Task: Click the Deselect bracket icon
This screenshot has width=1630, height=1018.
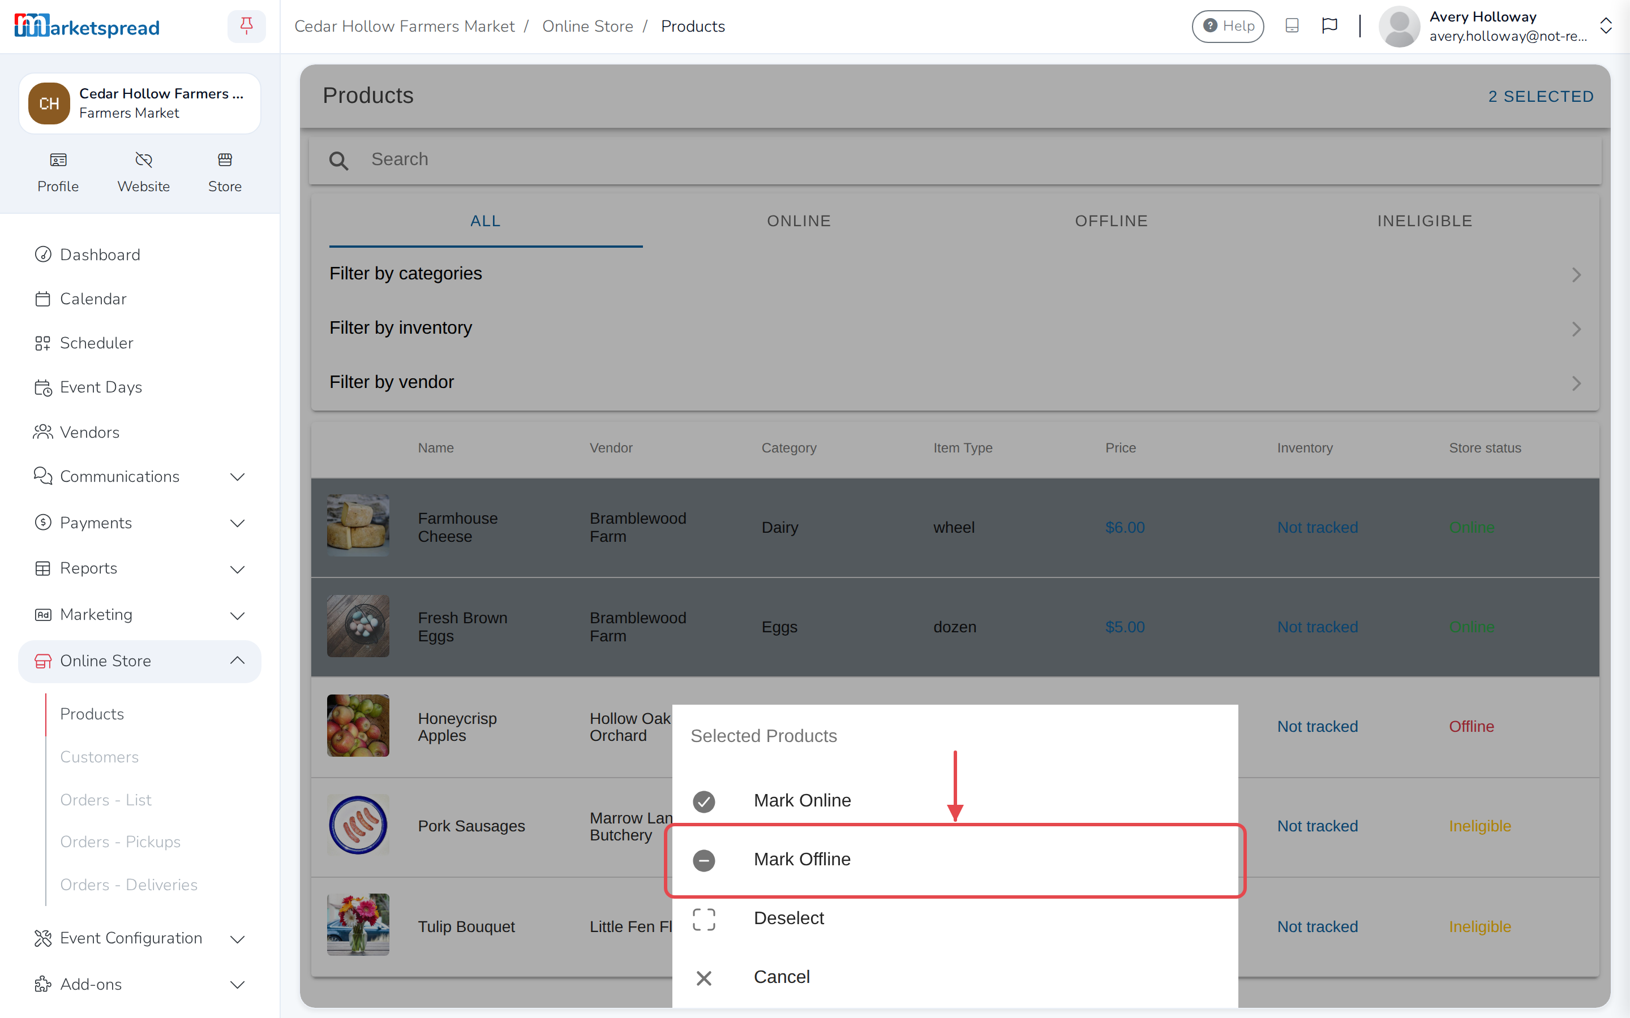Action: point(704,919)
